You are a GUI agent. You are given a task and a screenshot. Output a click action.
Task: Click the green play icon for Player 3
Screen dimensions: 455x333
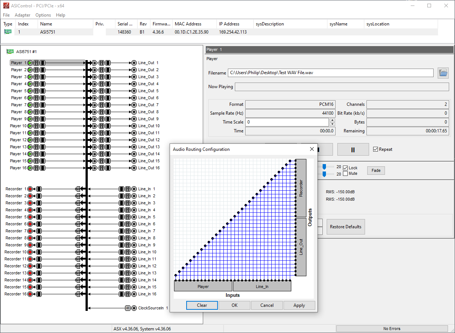click(x=30, y=77)
